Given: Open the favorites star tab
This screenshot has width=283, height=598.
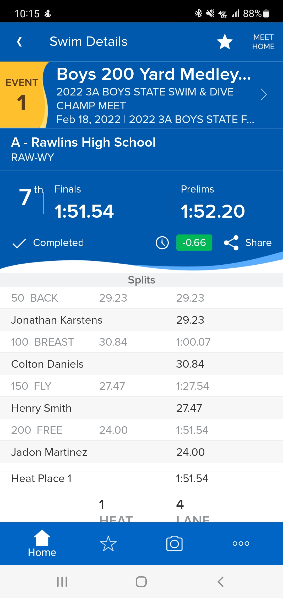Looking at the screenshot, I should tap(108, 543).
